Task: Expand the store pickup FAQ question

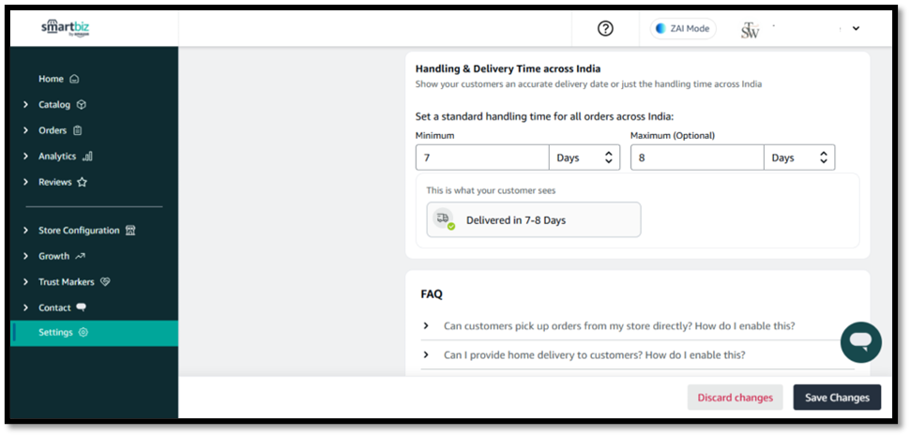Action: pyautogui.click(x=619, y=325)
